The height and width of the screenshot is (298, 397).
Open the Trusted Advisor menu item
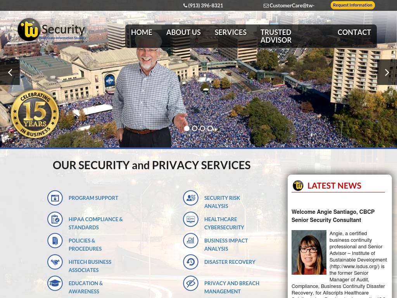[x=276, y=36]
